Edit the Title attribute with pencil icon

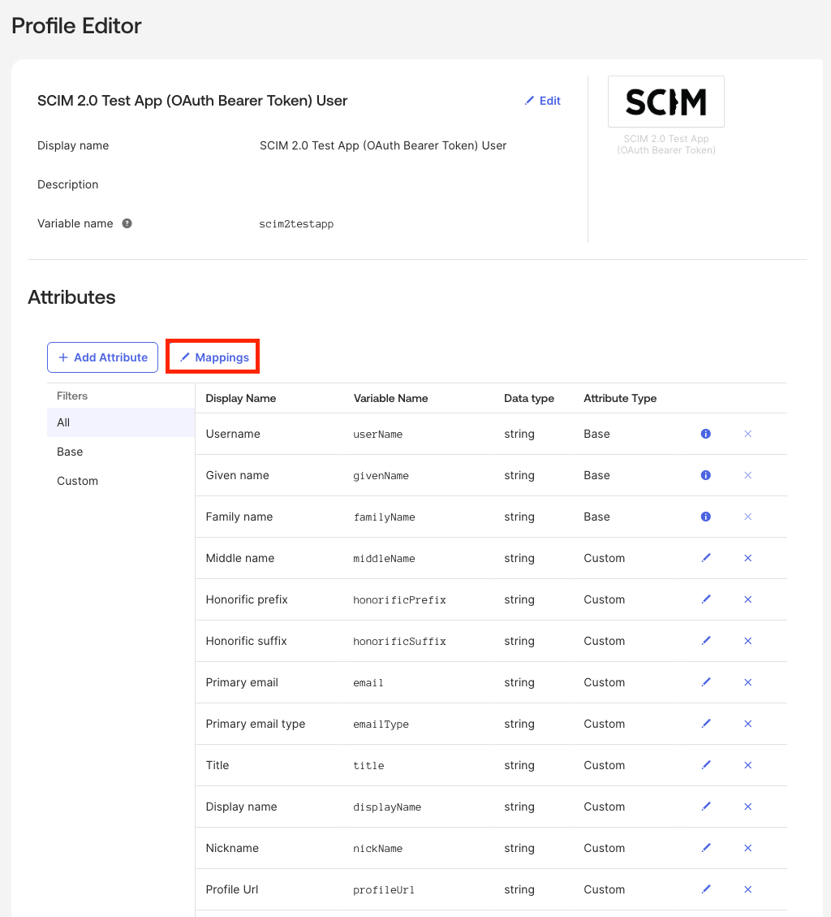point(706,765)
